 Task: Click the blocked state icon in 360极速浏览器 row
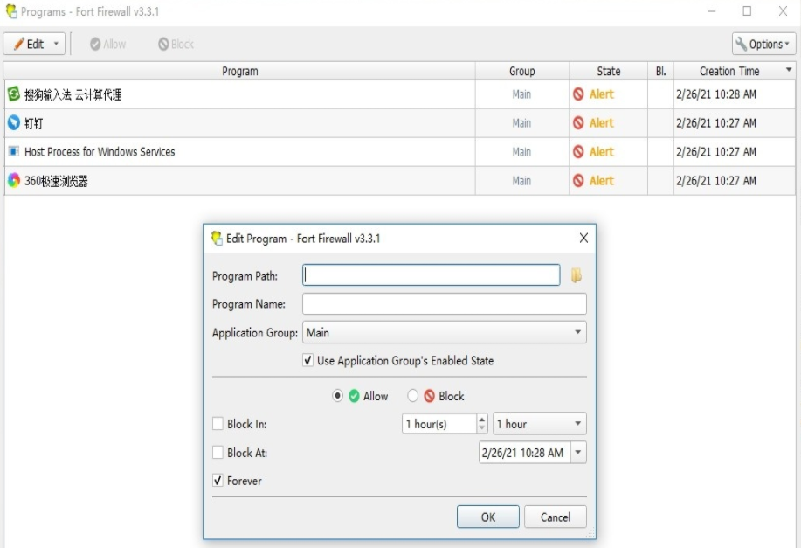[x=578, y=180]
